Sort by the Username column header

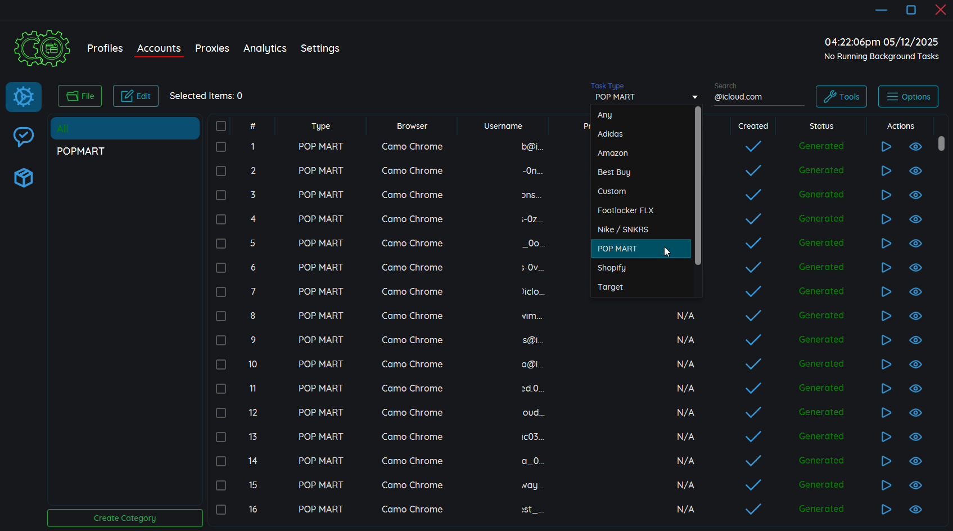pos(503,126)
